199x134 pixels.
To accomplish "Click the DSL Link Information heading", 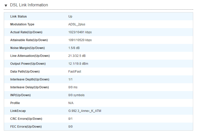I will coord(29,5).
